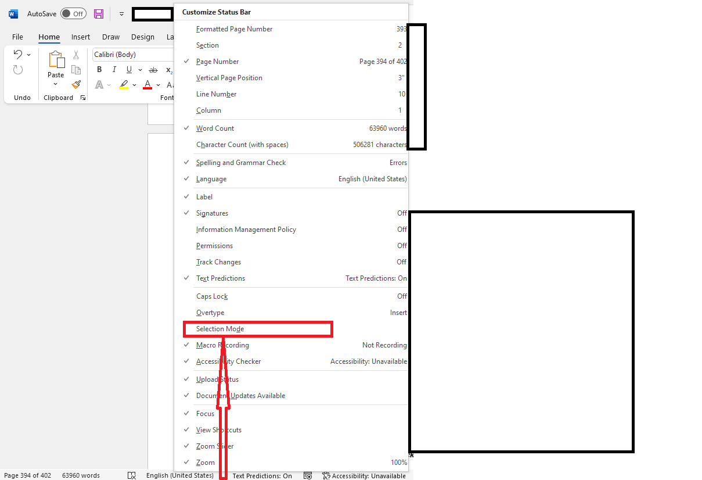Open the File tab
The image size is (702, 480).
[17, 37]
